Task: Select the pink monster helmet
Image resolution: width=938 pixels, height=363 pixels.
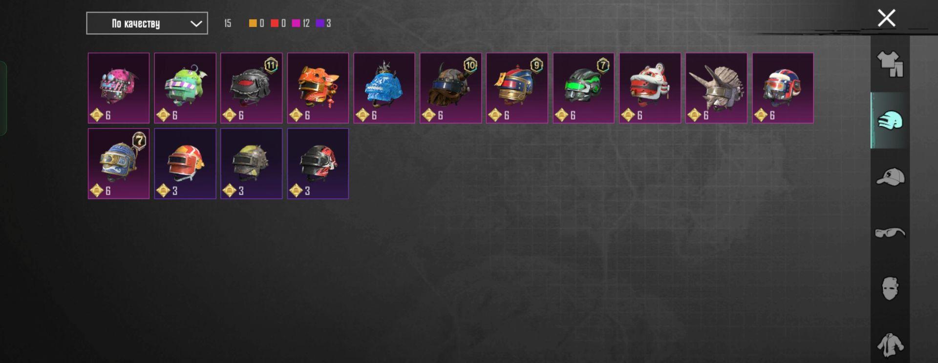Action: pos(119,88)
